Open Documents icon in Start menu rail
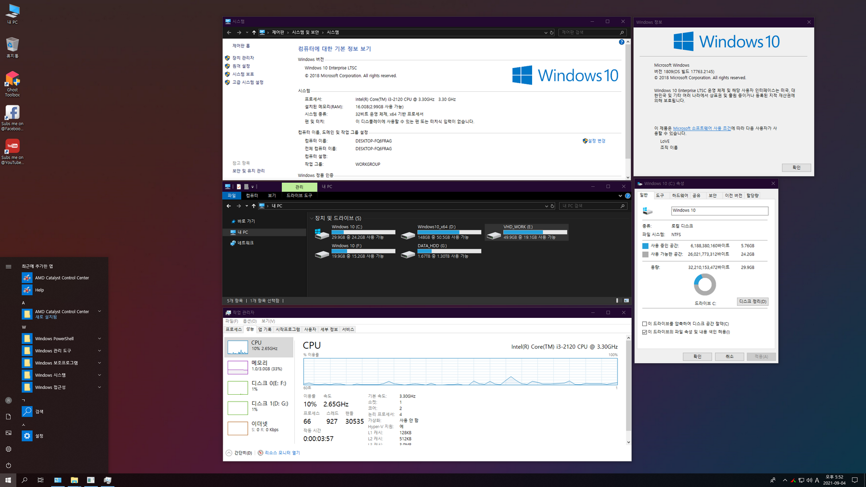 pos(8,416)
